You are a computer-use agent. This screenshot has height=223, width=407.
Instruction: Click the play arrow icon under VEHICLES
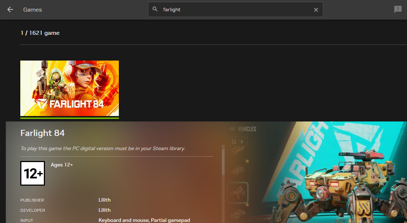tap(242, 142)
